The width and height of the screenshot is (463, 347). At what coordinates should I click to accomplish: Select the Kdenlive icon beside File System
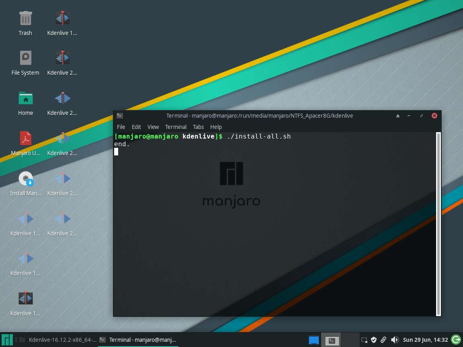[x=62, y=58]
